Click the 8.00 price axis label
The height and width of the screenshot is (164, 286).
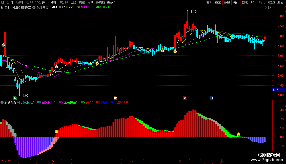(x=280, y=16)
